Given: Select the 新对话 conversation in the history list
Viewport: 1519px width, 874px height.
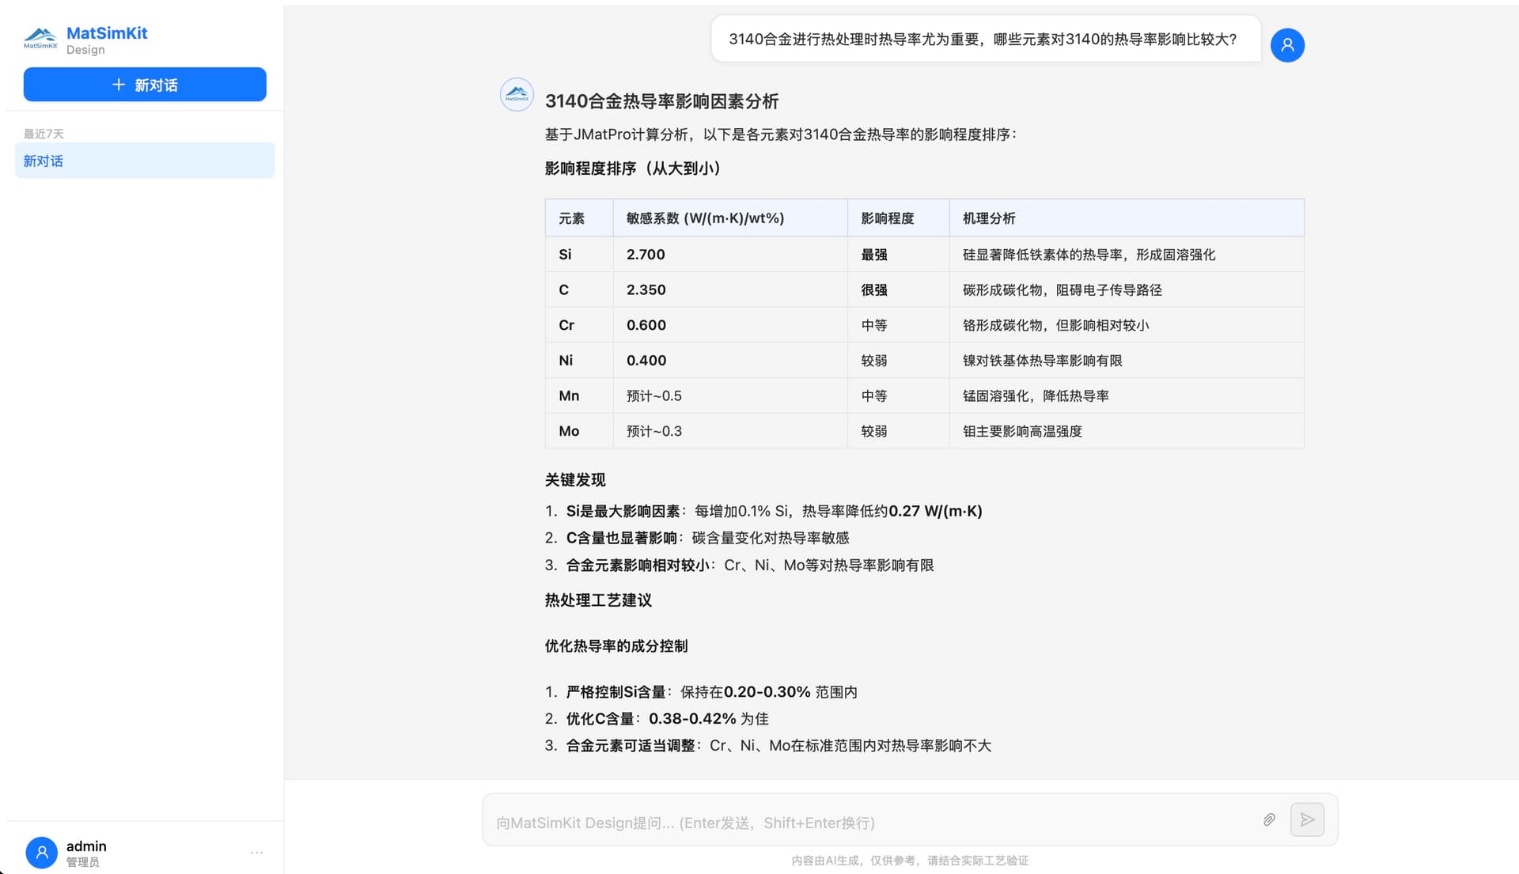Looking at the screenshot, I should [145, 161].
